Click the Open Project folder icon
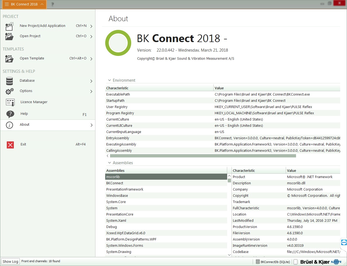The image size is (347, 266). [9, 36]
